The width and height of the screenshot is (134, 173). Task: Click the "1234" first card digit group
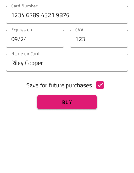(18, 15)
